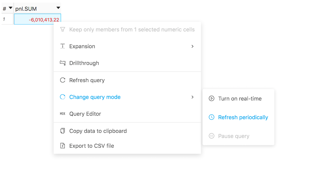Select Keep only members from selected cells

(127, 30)
